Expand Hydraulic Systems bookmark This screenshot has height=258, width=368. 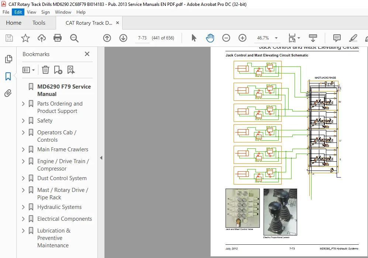23,207
